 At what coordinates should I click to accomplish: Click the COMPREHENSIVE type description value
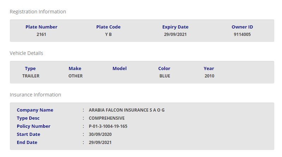pyautogui.click(x=106, y=118)
